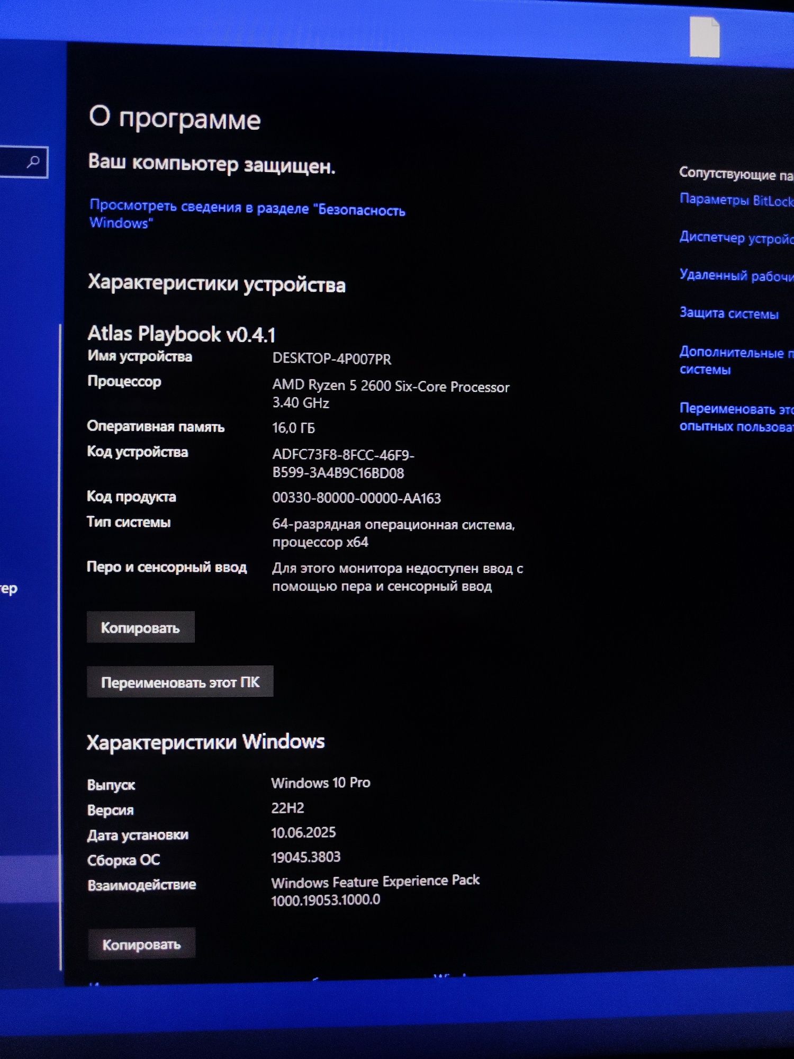Screen dimensions: 794x1059
Task: Open the System protection link
Action: point(729,313)
